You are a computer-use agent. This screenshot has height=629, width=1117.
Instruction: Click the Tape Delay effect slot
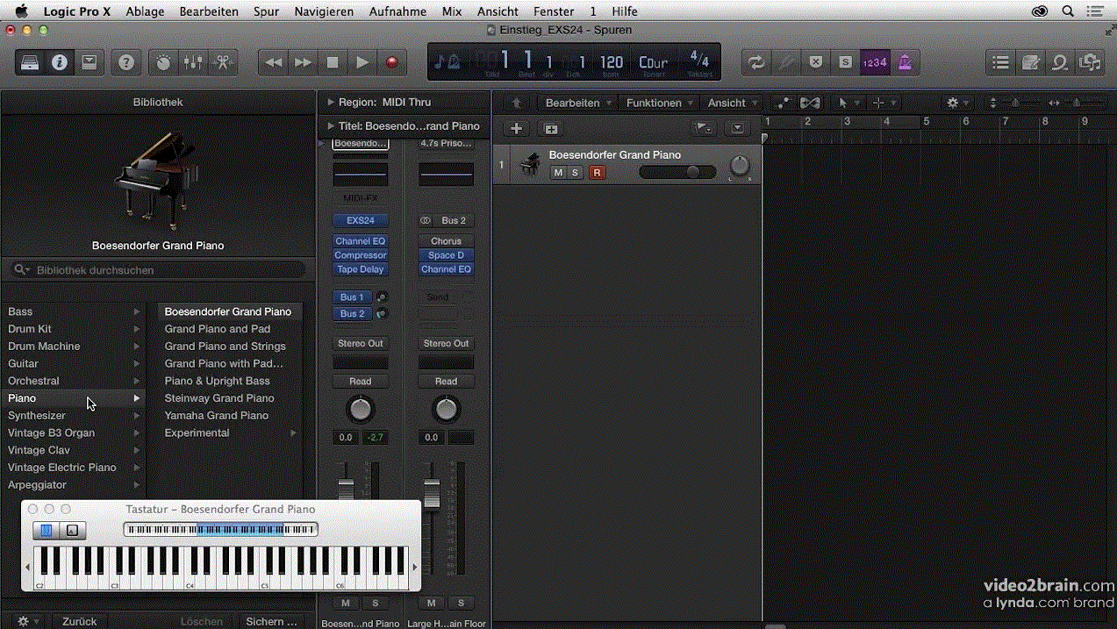361,269
